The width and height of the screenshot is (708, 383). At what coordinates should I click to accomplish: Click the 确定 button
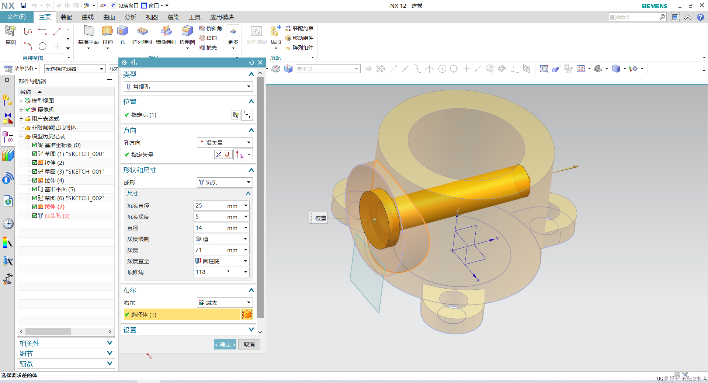[x=225, y=344]
